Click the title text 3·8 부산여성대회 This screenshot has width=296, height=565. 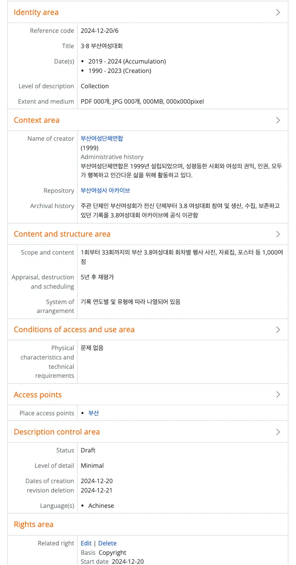pyautogui.click(x=102, y=46)
